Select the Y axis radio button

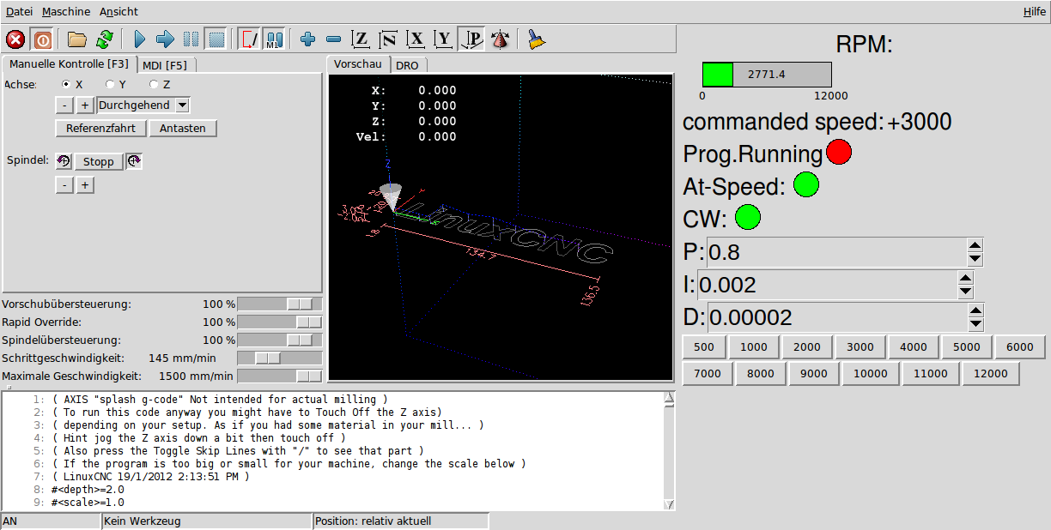[x=110, y=85]
